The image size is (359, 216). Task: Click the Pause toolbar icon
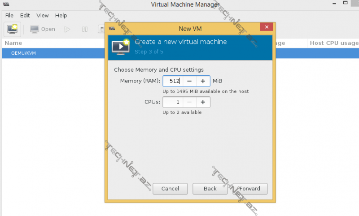(x=85, y=29)
